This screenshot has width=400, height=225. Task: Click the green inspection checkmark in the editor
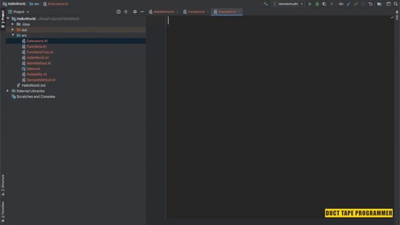click(392, 17)
